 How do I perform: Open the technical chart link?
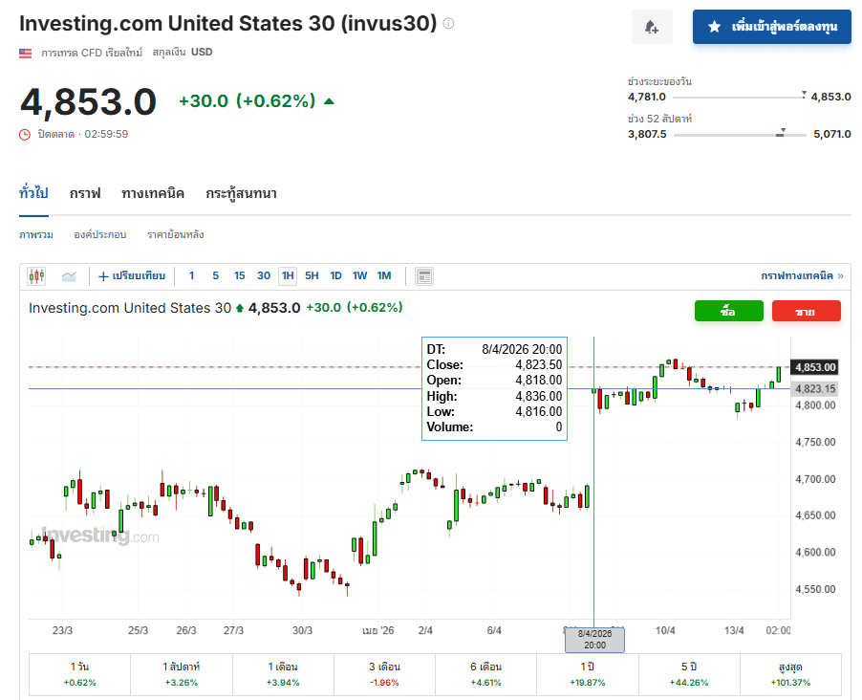pos(802,275)
